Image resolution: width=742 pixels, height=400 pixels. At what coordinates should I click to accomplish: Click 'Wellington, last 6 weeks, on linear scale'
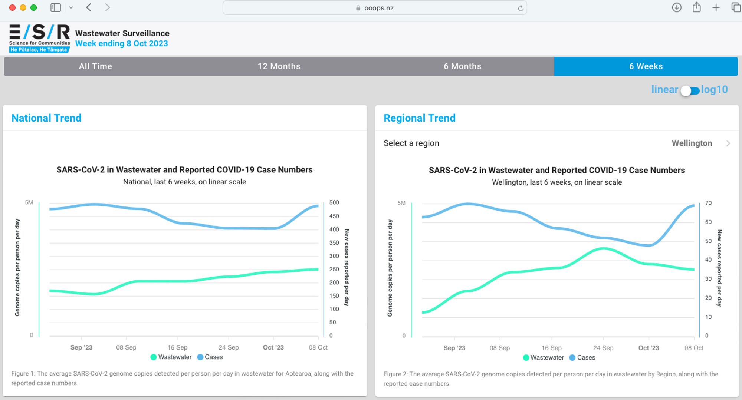pyautogui.click(x=557, y=182)
